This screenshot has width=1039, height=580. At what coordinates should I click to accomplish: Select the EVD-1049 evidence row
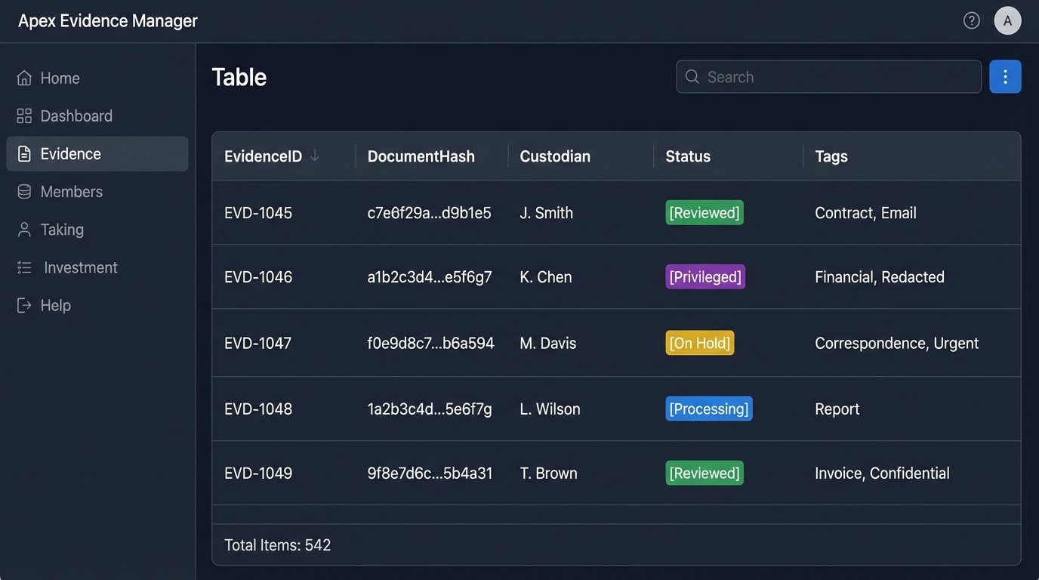point(258,474)
